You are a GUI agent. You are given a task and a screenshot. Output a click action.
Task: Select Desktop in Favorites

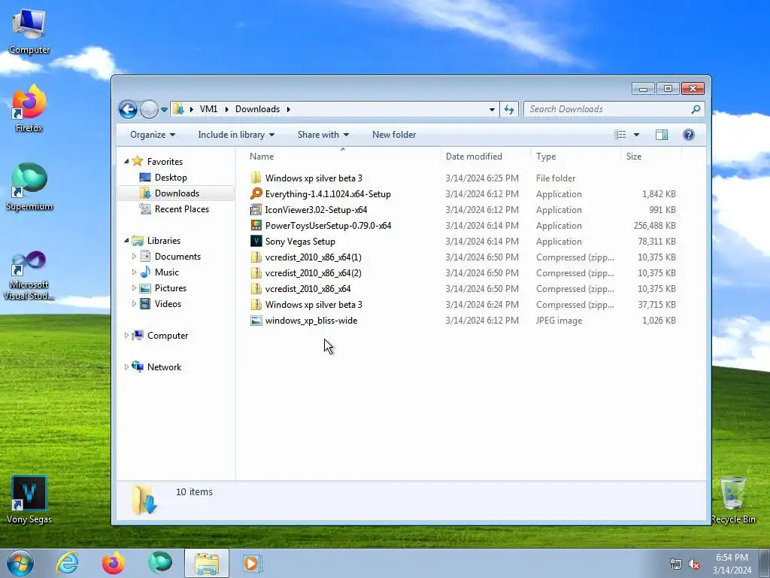pos(171,178)
